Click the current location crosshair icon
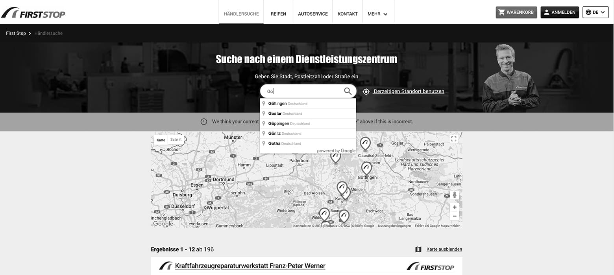Screen dimensions: 614x275 (x=366, y=92)
